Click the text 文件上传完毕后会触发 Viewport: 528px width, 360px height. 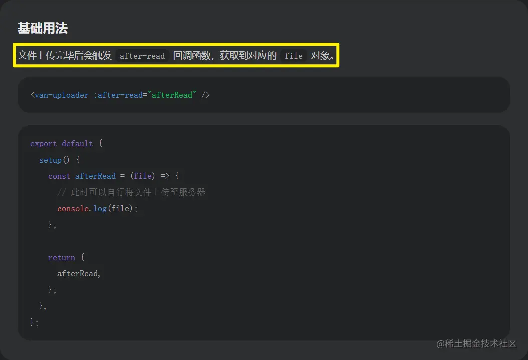point(65,55)
